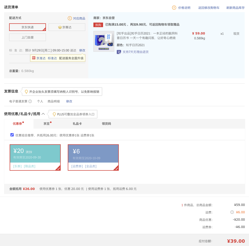Switch to the 优惠券 tab

coord(19,124)
